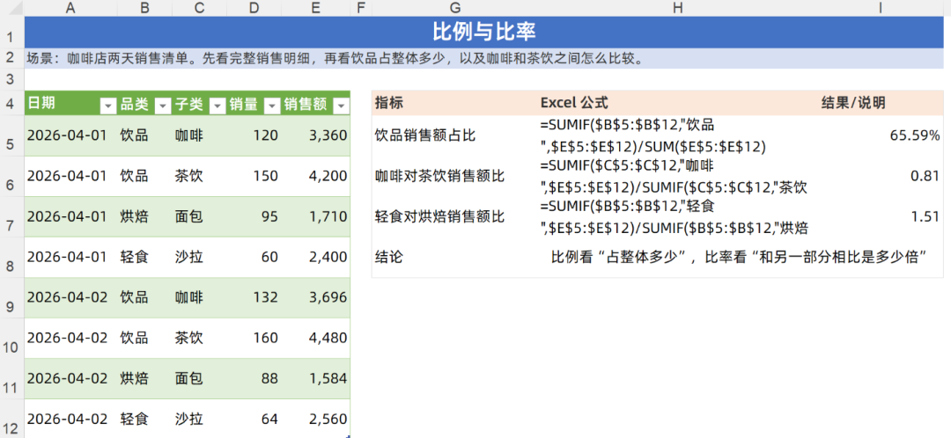Select sales cell 1,710

tap(316, 216)
